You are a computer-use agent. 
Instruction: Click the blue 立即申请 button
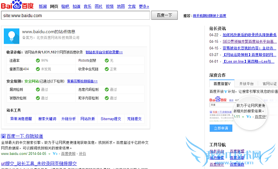click(221, 128)
